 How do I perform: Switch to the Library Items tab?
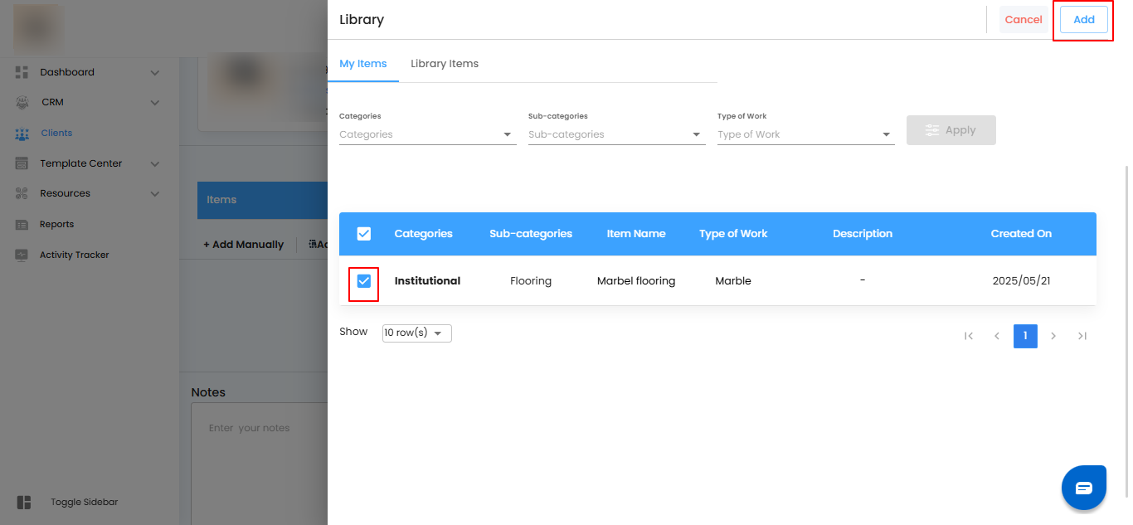coord(444,64)
